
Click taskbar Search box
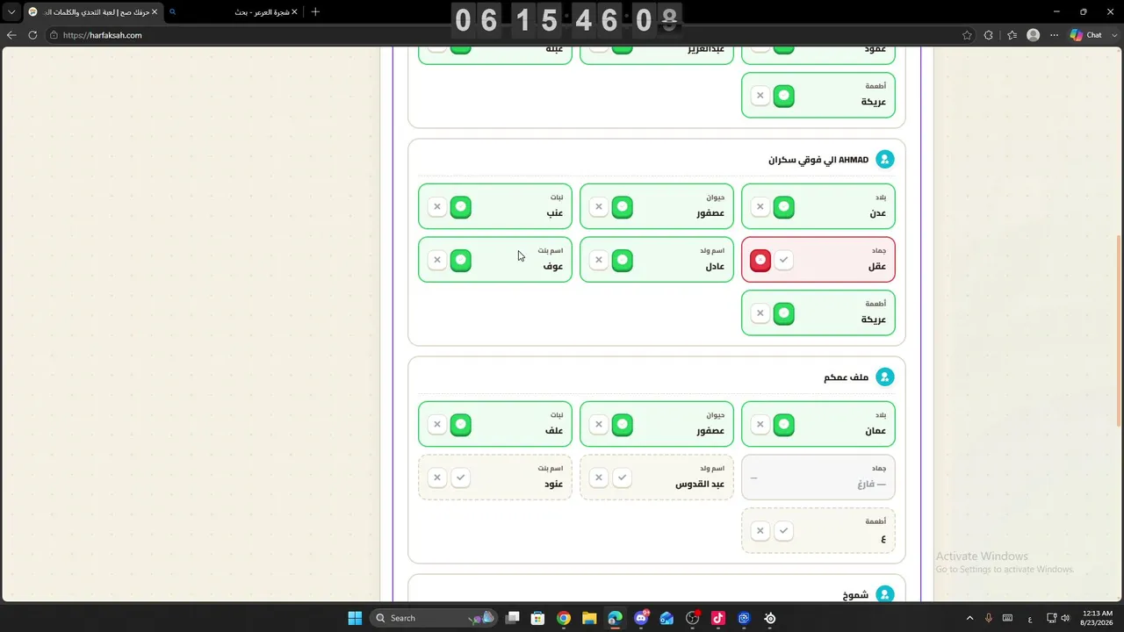tap(434, 618)
